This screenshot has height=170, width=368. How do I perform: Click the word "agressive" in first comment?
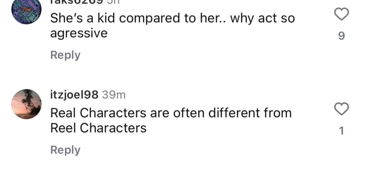[x=79, y=33]
